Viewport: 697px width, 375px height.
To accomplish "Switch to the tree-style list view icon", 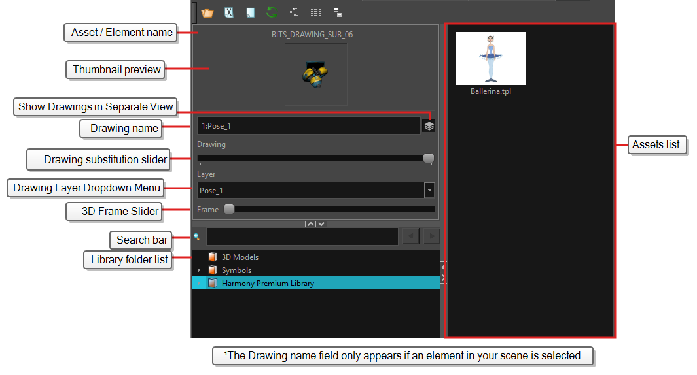I will [294, 12].
